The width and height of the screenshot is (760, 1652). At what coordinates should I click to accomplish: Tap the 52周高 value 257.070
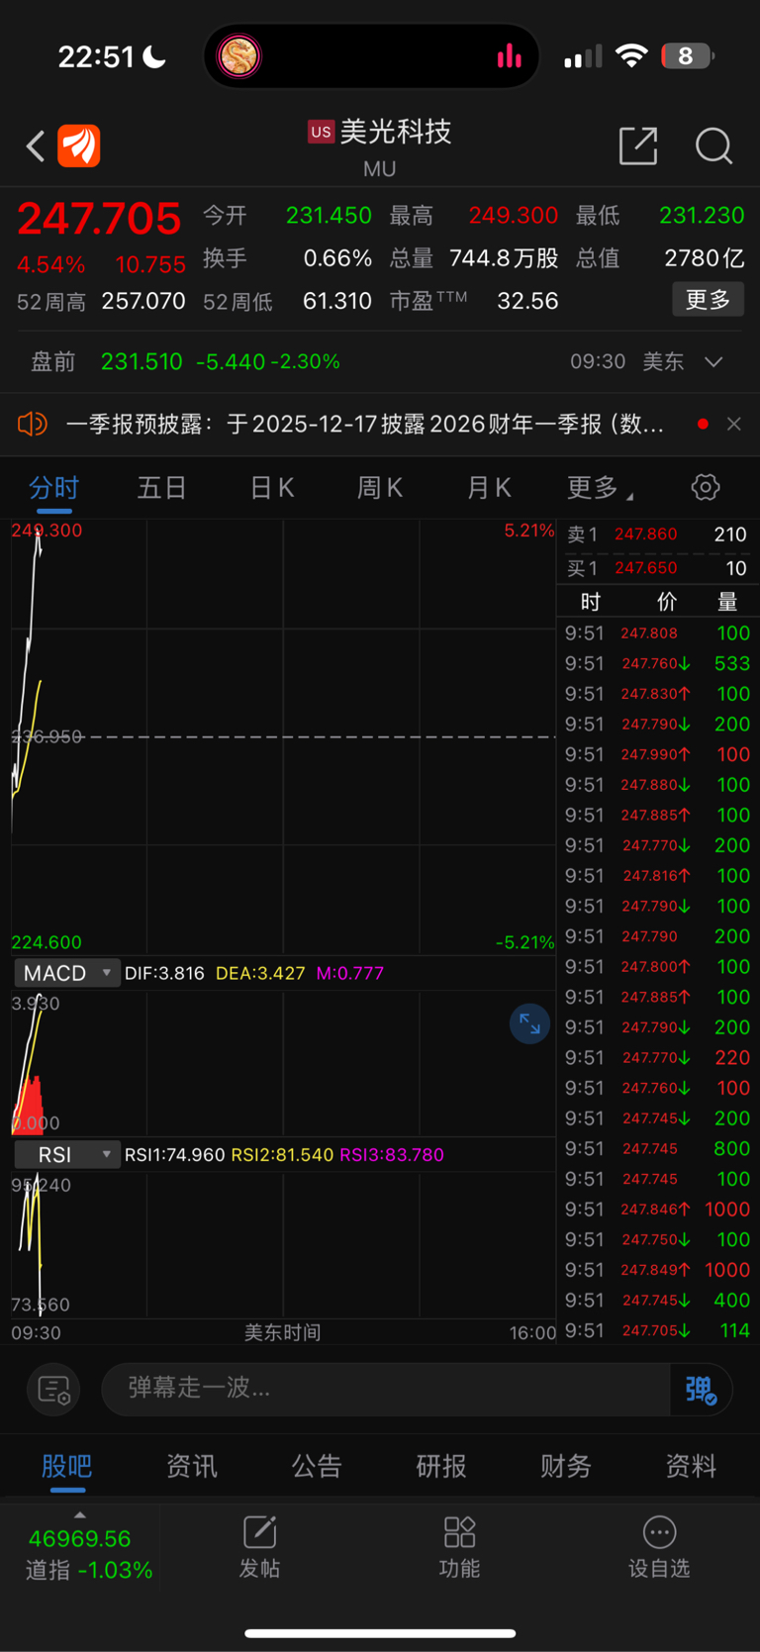(143, 301)
